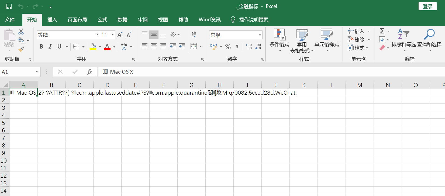Open the font name dropdown showing 等线

pos(97,35)
